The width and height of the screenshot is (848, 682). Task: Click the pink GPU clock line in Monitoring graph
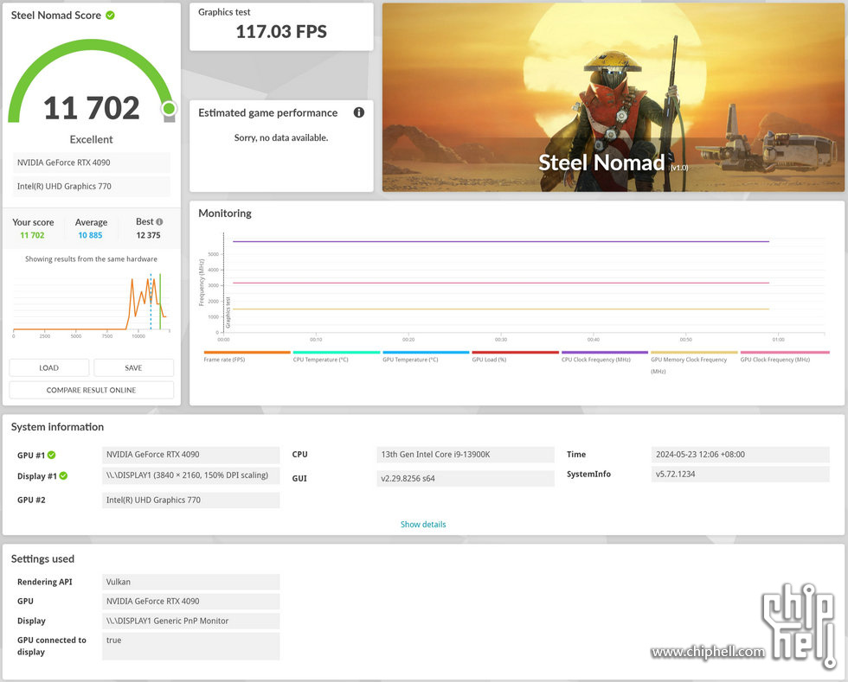(501, 283)
